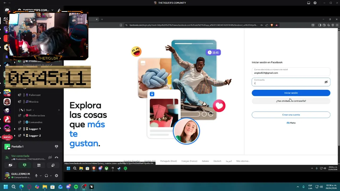
Task: Click share icon in shared browser address bar
Action: point(266,25)
